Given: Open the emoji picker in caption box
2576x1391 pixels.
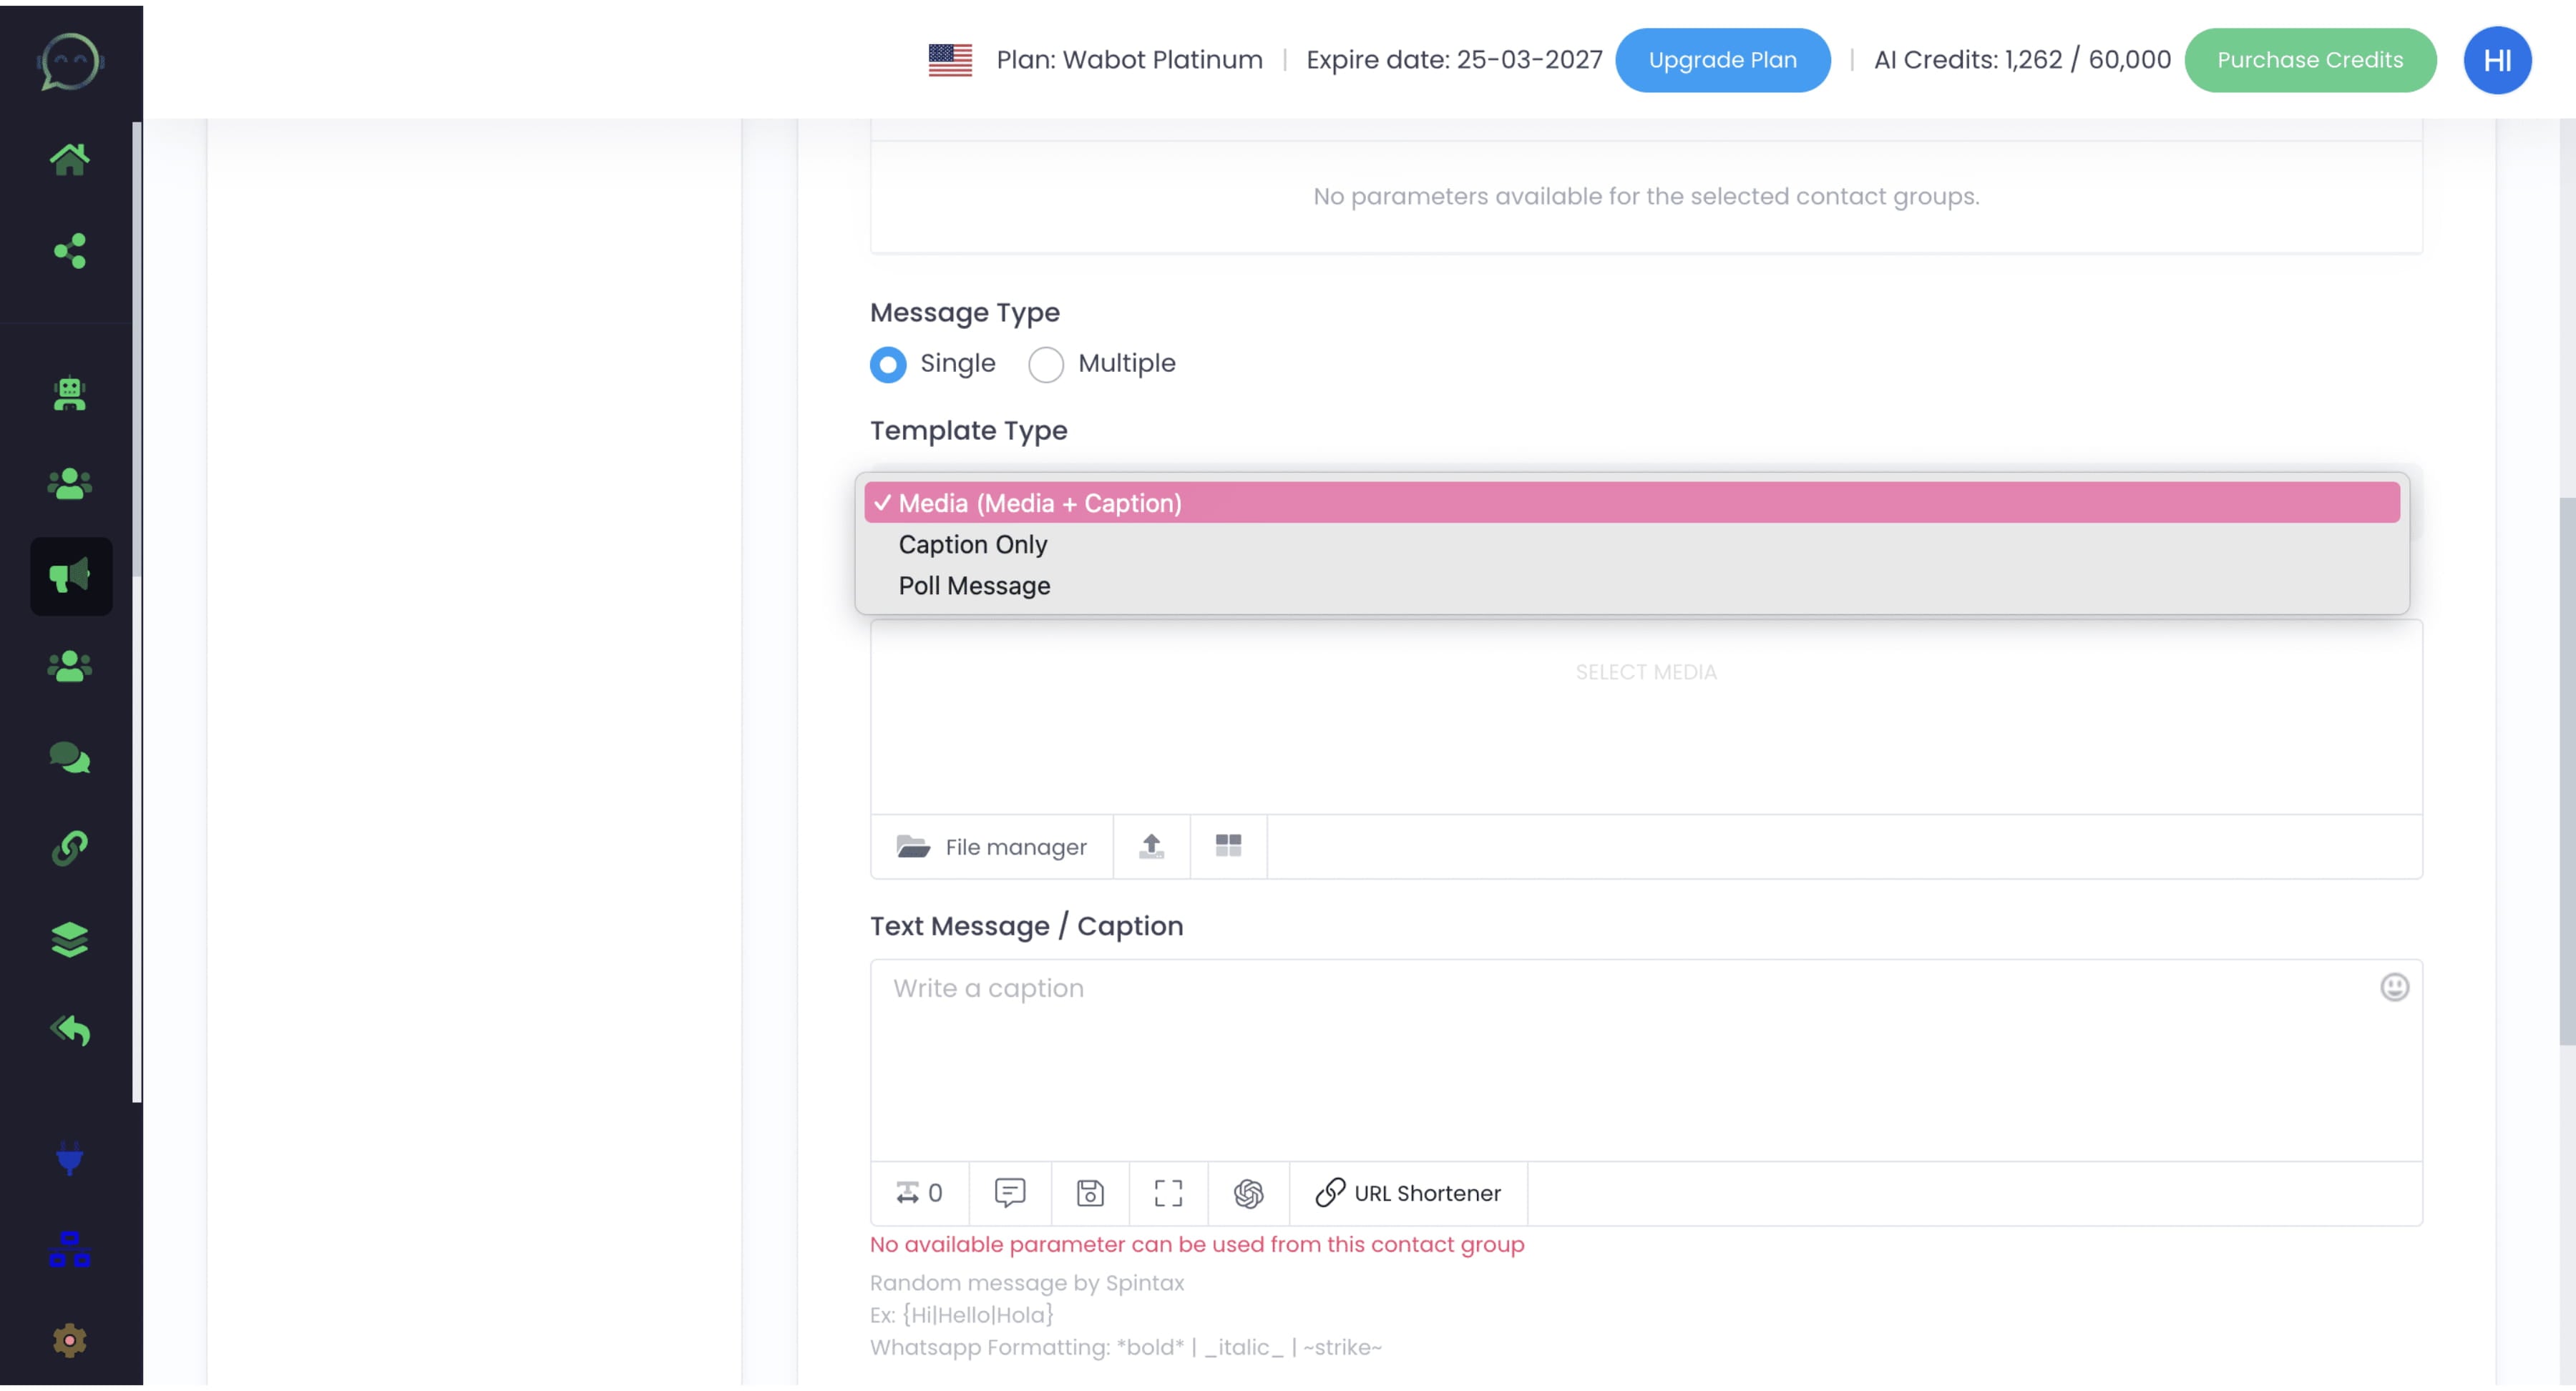Looking at the screenshot, I should click(x=2396, y=988).
